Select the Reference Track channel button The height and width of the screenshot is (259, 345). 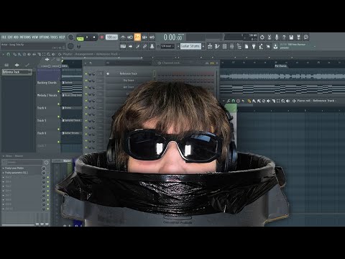point(129,73)
